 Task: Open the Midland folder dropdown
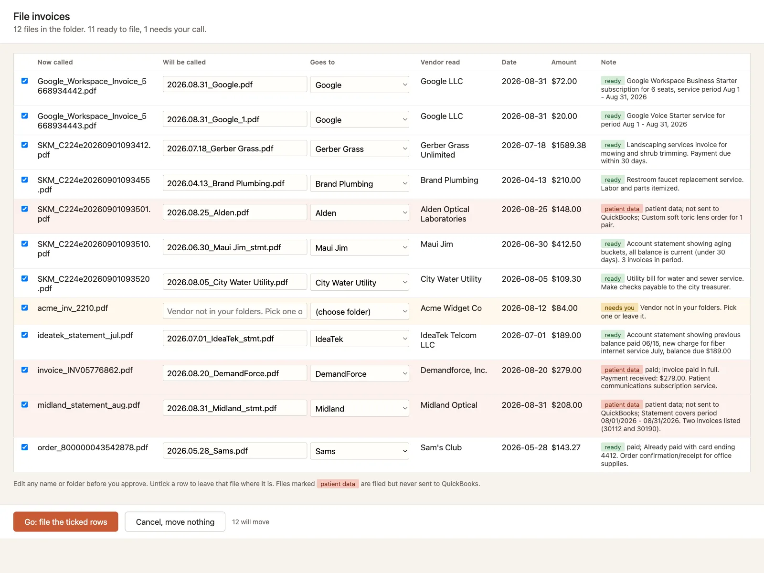coord(360,408)
